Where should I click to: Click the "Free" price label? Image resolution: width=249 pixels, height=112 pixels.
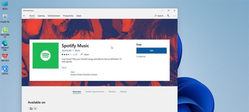tap(139, 45)
